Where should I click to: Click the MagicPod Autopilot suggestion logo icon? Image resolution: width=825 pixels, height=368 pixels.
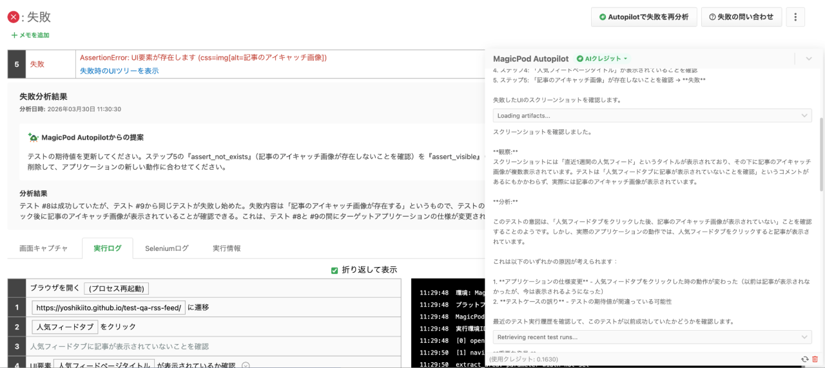[33, 137]
